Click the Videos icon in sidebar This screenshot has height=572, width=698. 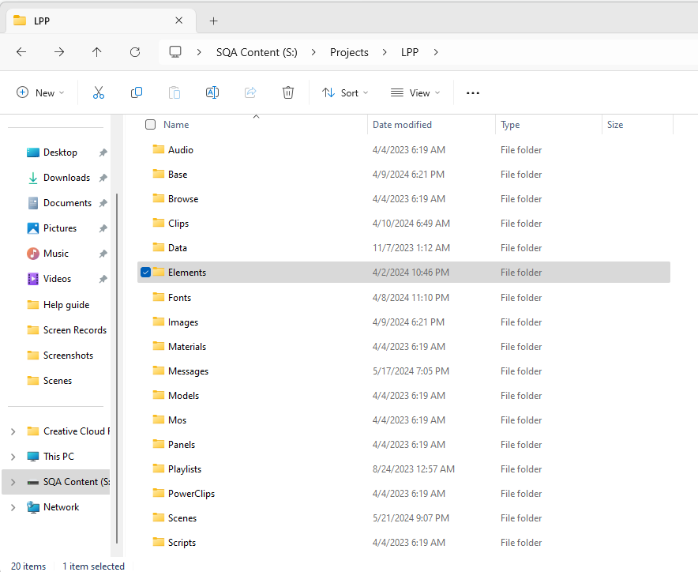click(x=33, y=279)
